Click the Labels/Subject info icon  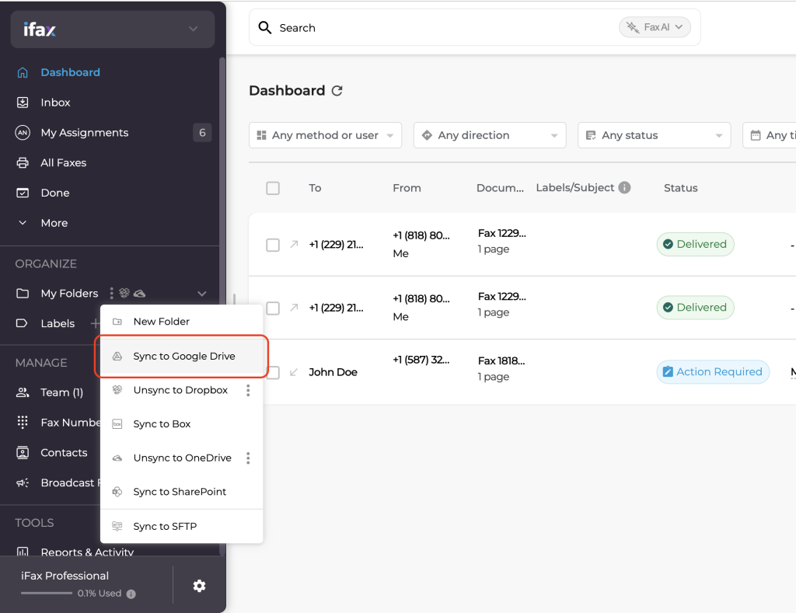pyautogui.click(x=625, y=188)
